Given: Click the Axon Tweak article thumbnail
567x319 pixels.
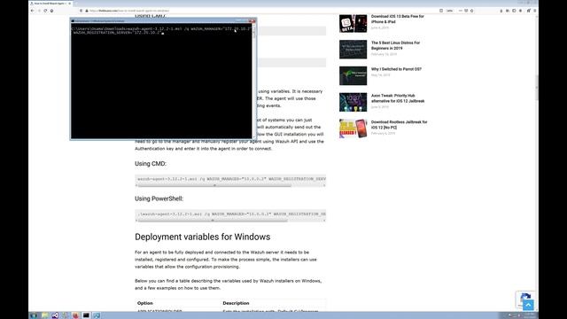Looking at the screenshot, I should tap(353, 102).
